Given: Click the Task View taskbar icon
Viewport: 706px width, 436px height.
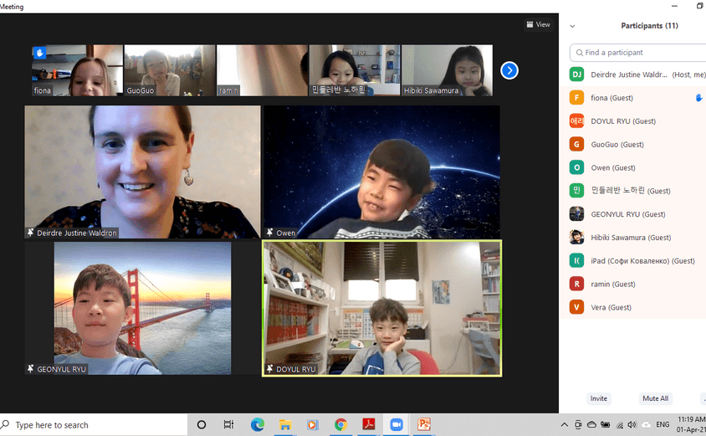Looking at the screenshot, I should tap(228, 425).
